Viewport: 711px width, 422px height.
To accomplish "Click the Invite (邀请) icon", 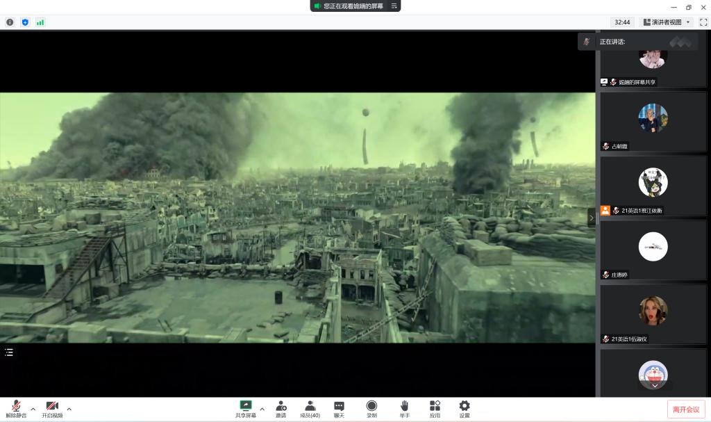I will (281, 407).
